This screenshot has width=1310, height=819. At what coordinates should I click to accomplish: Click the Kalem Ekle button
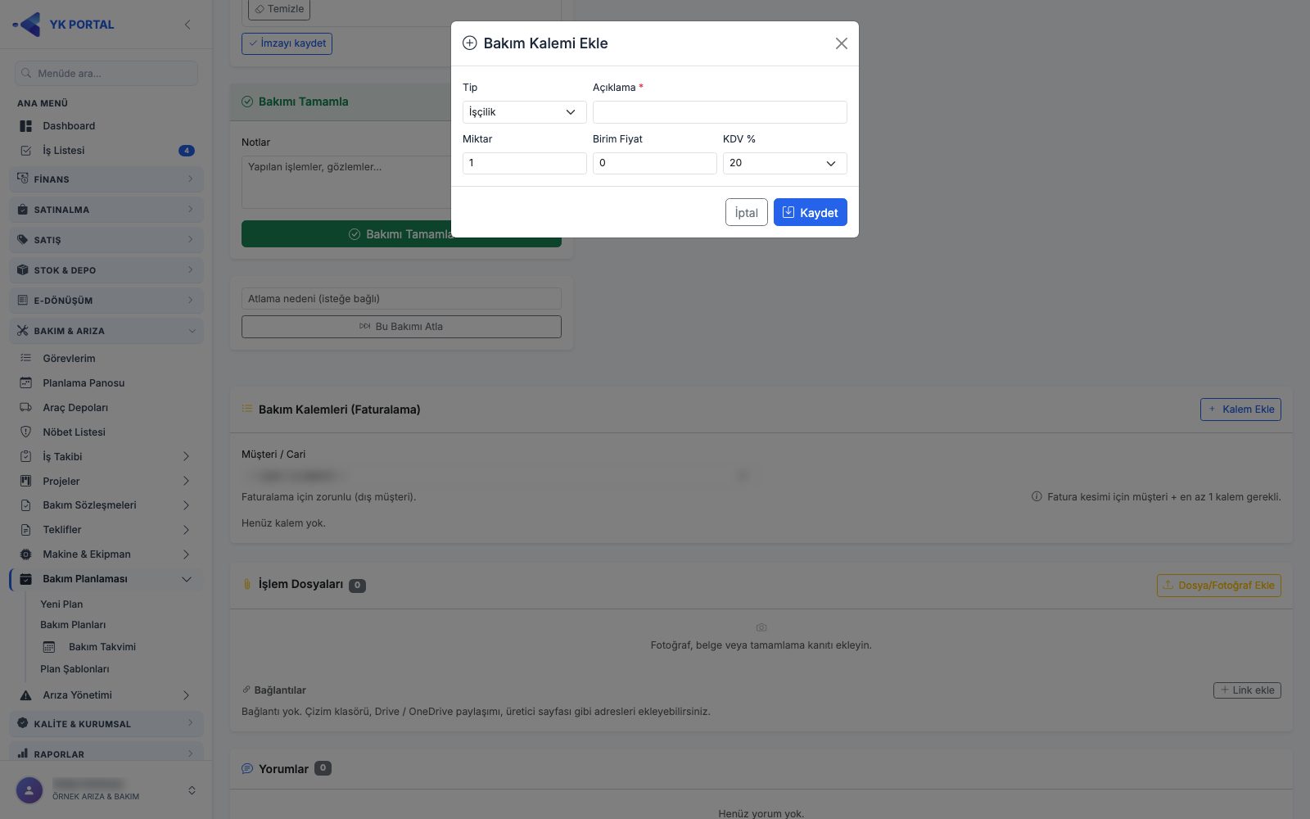tap(1240, 409)
